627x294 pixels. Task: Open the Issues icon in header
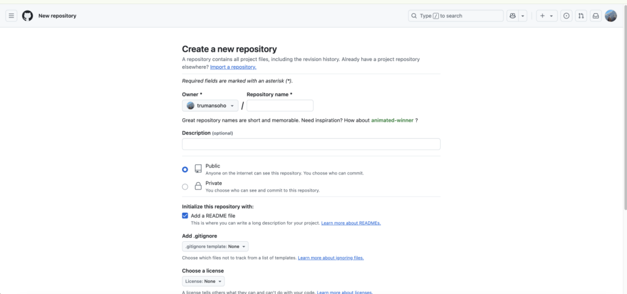[x=567, y=16]
